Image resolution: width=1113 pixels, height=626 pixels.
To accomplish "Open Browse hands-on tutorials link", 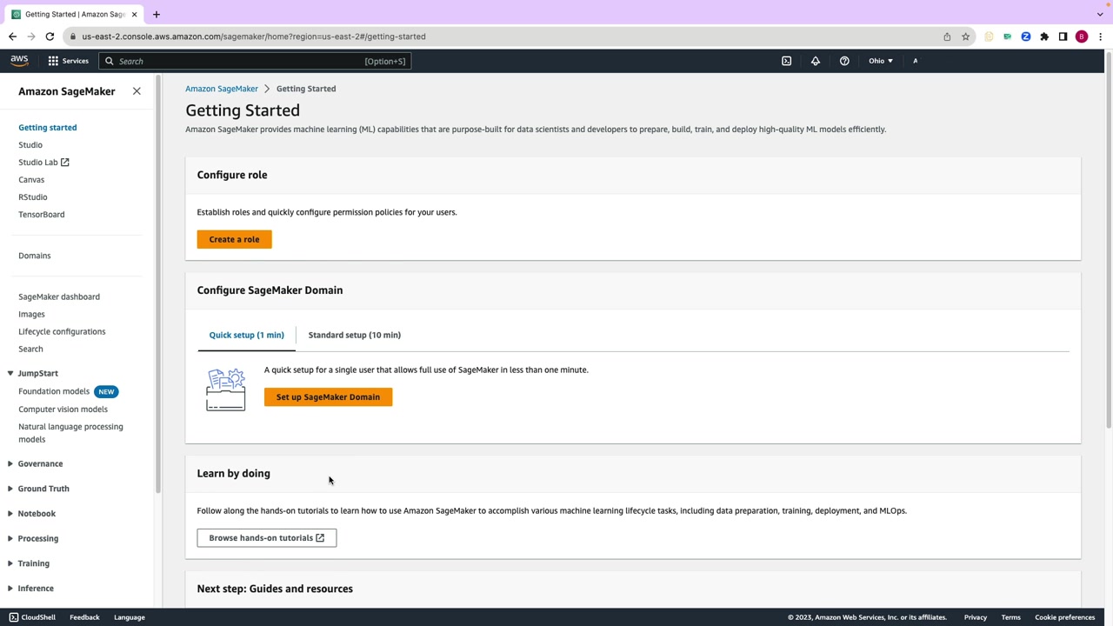I will pos(266,538).
